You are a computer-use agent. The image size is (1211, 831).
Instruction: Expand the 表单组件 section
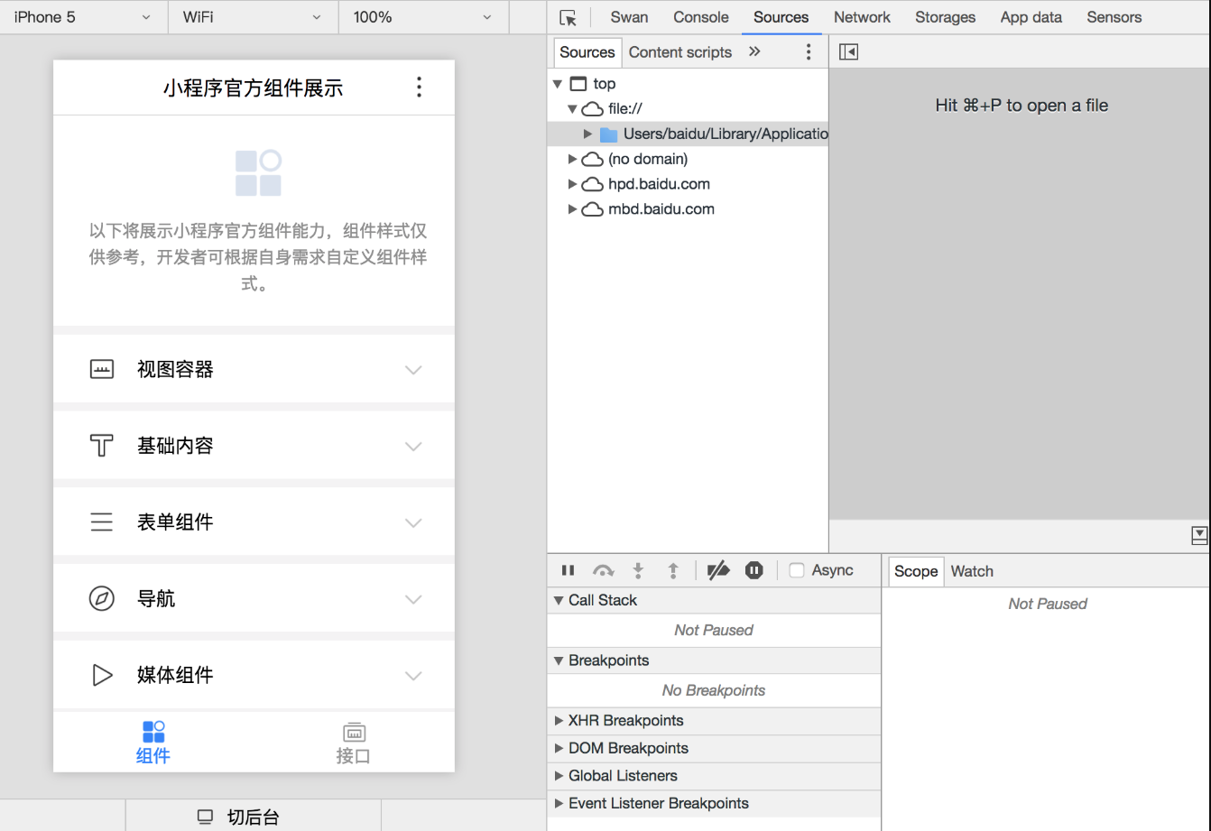[413, 522]
